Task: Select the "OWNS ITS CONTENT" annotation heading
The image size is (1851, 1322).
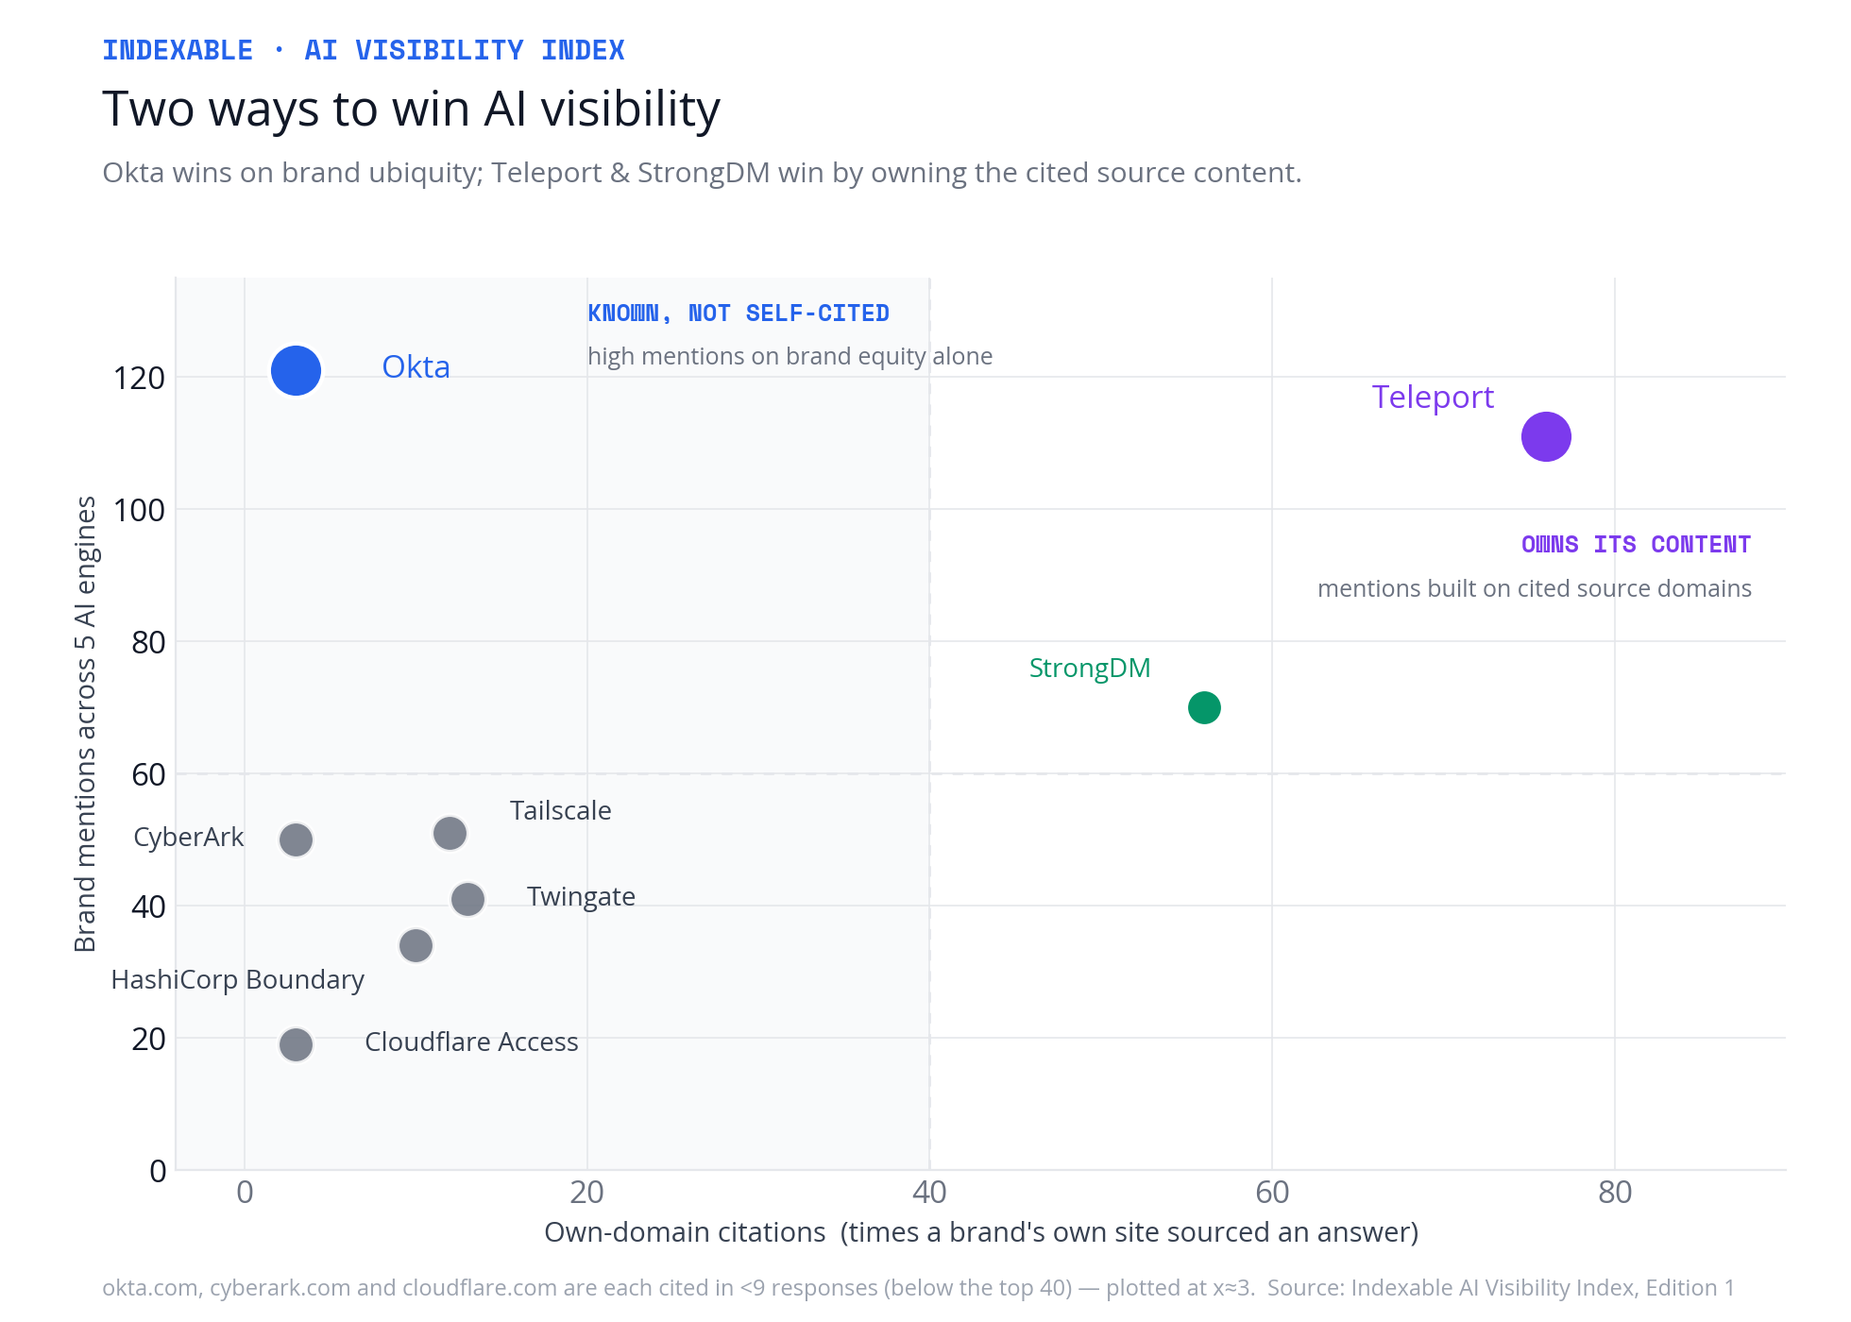Action: (1637, 545)
